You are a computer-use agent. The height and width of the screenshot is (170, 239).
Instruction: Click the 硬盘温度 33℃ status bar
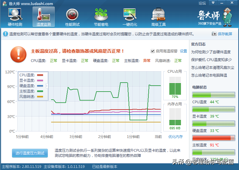pos(214,124)
